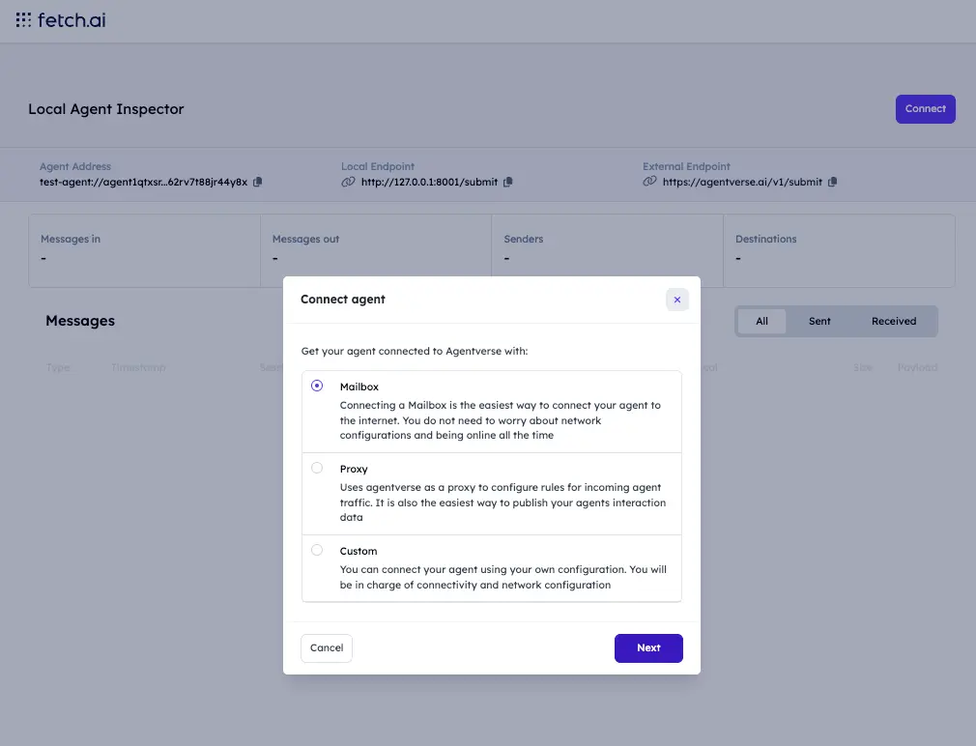
Task: Copy the Local Endpoint URL via copy icon
Action: click(507, 182)
